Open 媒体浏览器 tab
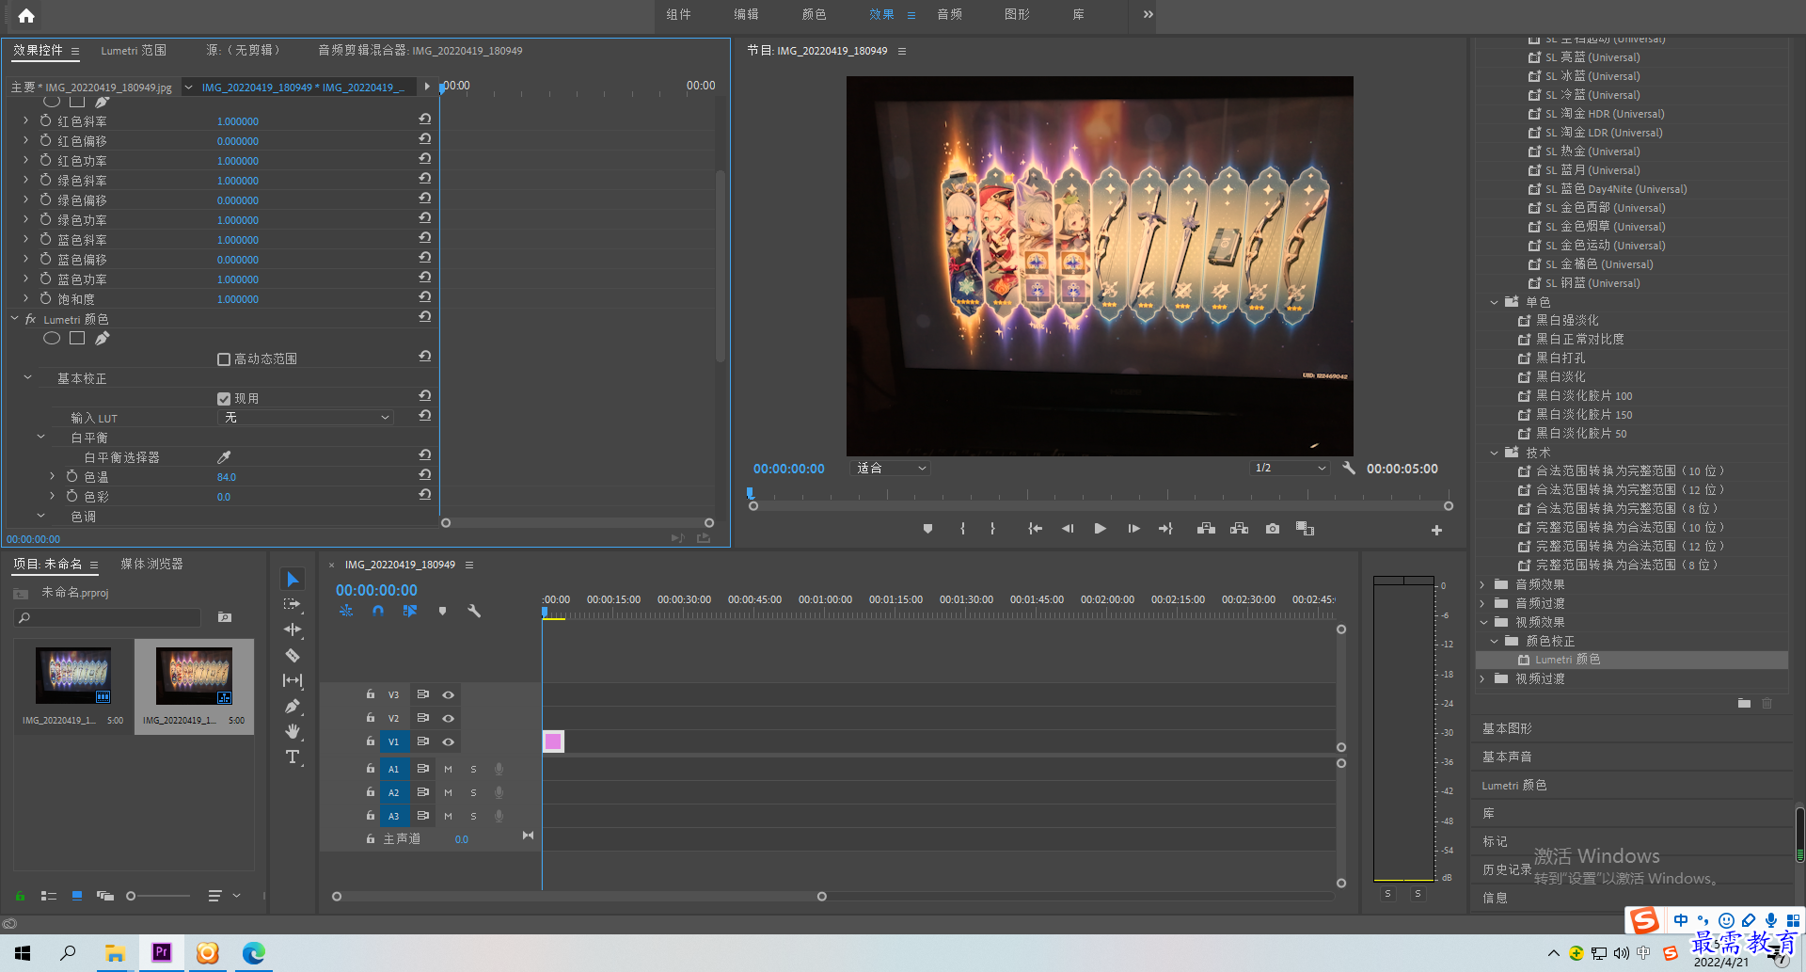Screen dimensions: 1806x972 tap(151, 565)
